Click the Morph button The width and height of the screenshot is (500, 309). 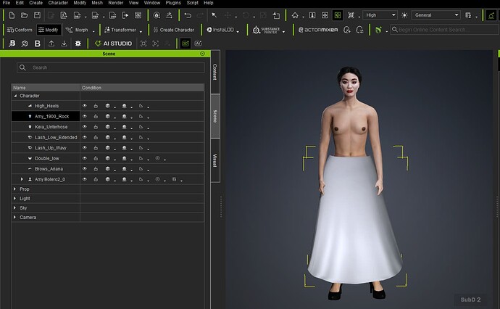tap(77, 30)
